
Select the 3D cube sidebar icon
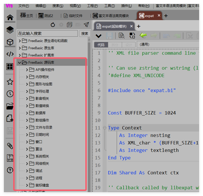[10, 42]
